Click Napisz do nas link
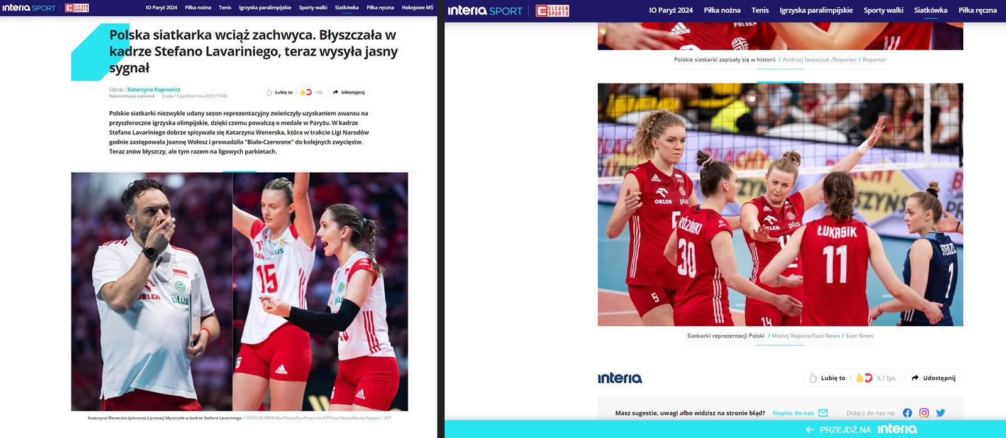 [x=793, y=413]
